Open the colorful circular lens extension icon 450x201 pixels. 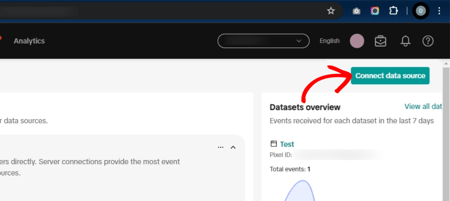pos(375,11)
